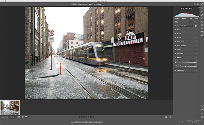The width and height of the screenshot is (204, 125).
Task: Click the B&W button
Action: pyautogui.click(x=195, y=22)
